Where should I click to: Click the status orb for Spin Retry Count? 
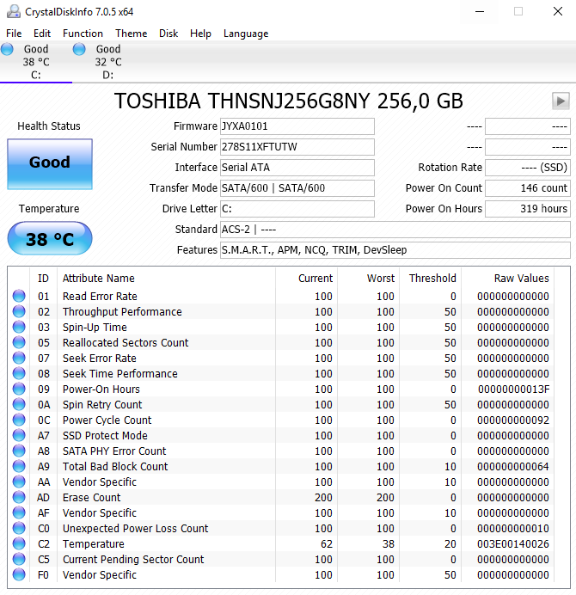tap(19, 404)
